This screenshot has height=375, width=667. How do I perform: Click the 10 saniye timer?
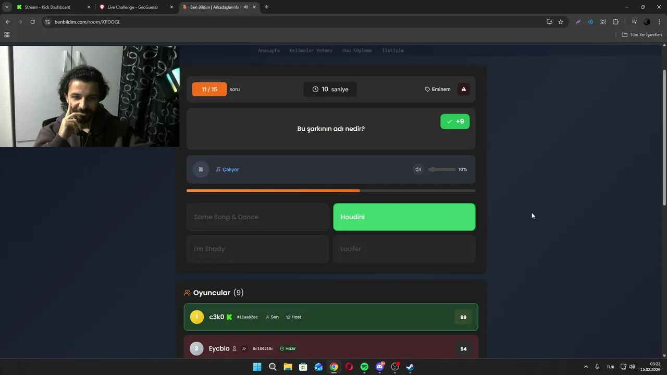(x=330, y=89)
